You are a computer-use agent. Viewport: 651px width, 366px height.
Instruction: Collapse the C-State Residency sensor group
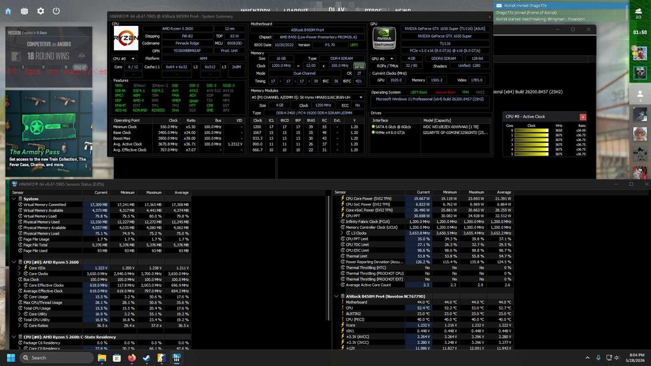click(14, 337)
